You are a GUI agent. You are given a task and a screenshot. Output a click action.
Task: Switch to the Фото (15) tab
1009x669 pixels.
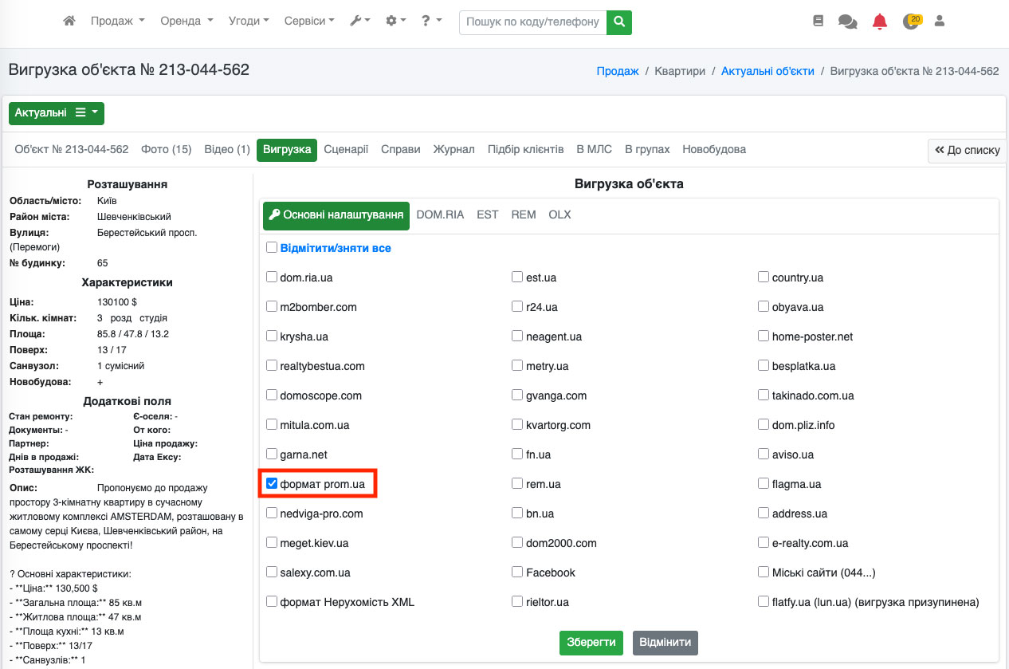coord(166,149)
